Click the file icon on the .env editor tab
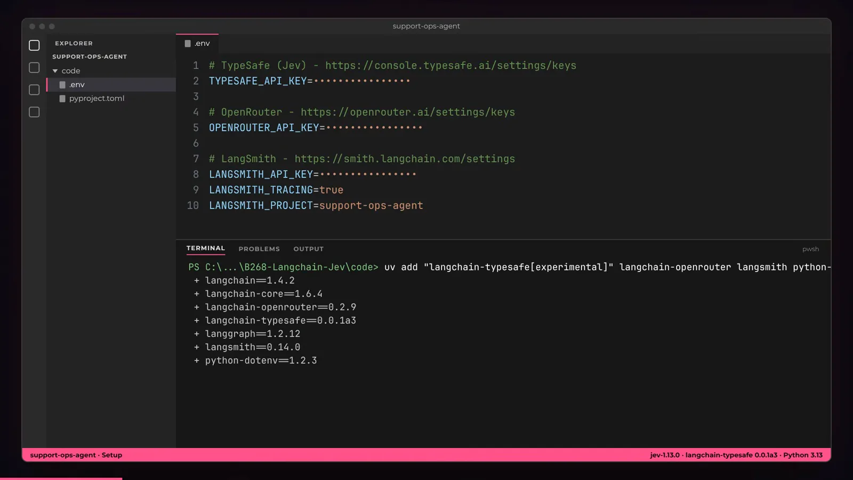Screen dimensions: 853x480 [188, 44]
